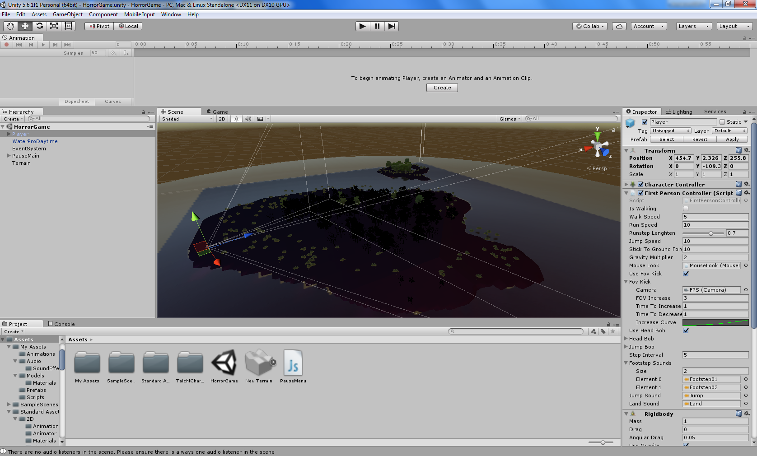Open the Shaded draw mode dropdown
Viewport: 757px width, 456px height.
(x=187, y=119)
